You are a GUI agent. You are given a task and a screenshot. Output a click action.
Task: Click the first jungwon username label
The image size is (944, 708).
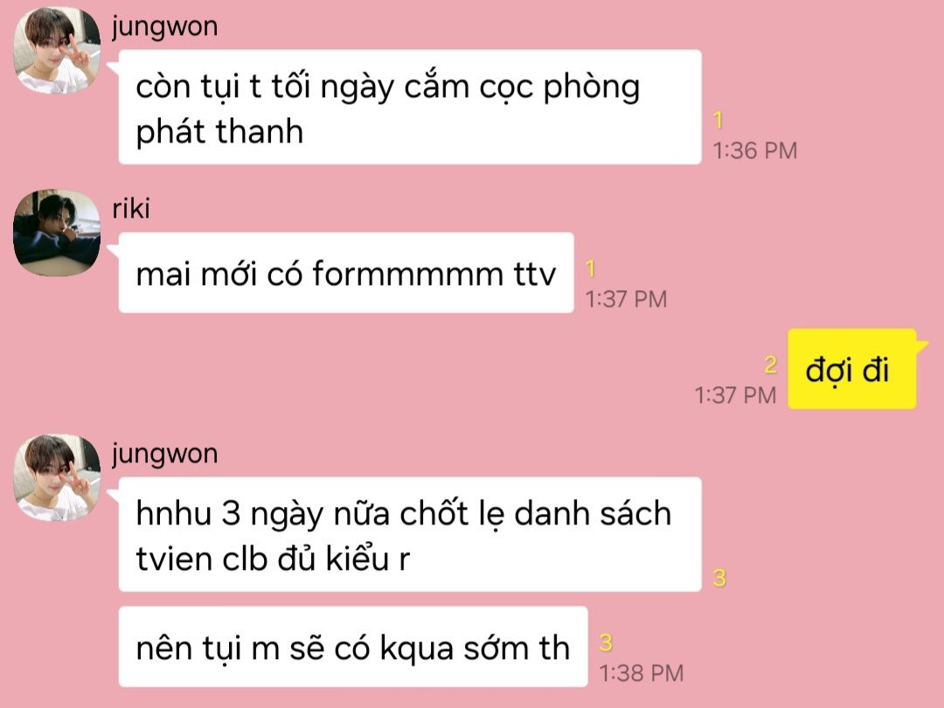coord(164,28)
